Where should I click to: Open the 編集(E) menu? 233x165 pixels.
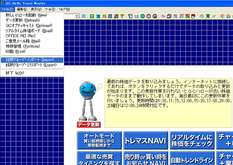pyautogui.click(x=22, y=9)
